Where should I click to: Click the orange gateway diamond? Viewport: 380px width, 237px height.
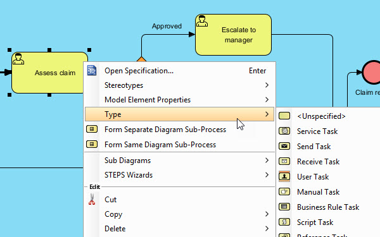tap(141, 59)
